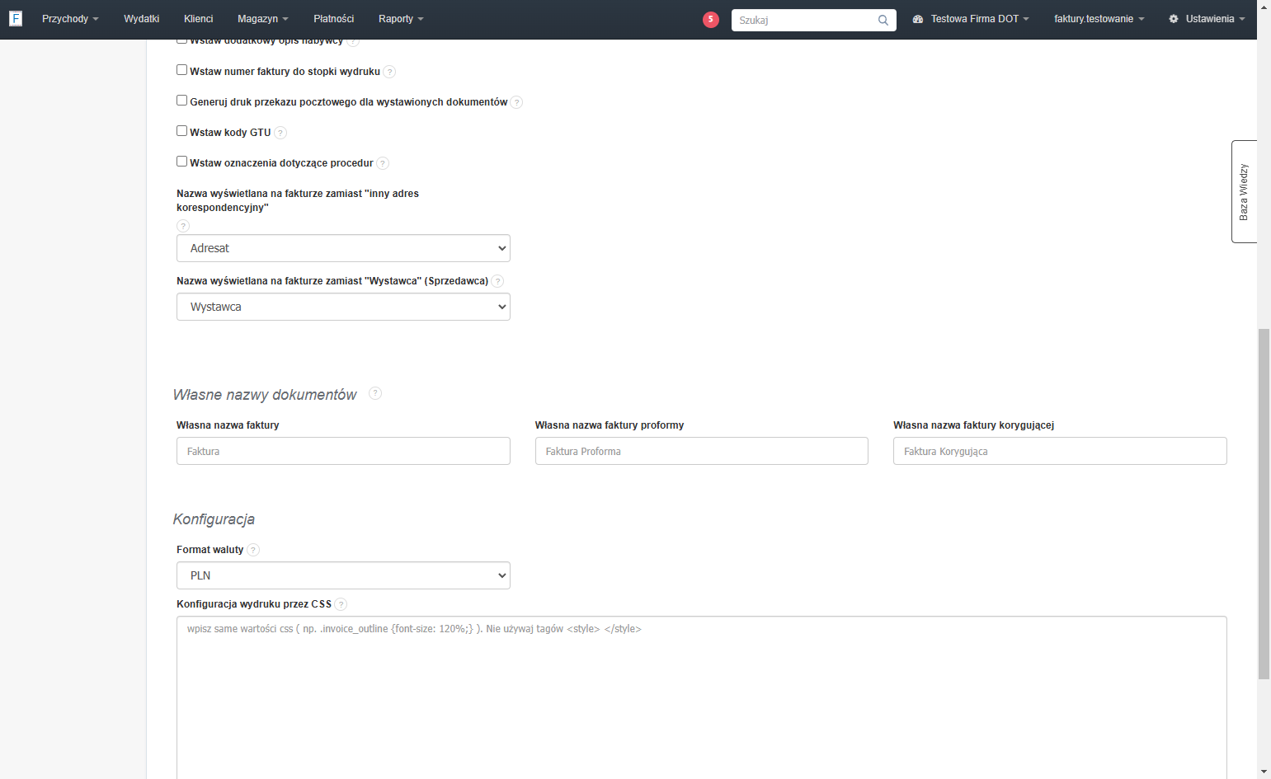The width and height of the screenshot is (1271, 779).
Task: Open the Raporty menu
Action: point(401,19)
